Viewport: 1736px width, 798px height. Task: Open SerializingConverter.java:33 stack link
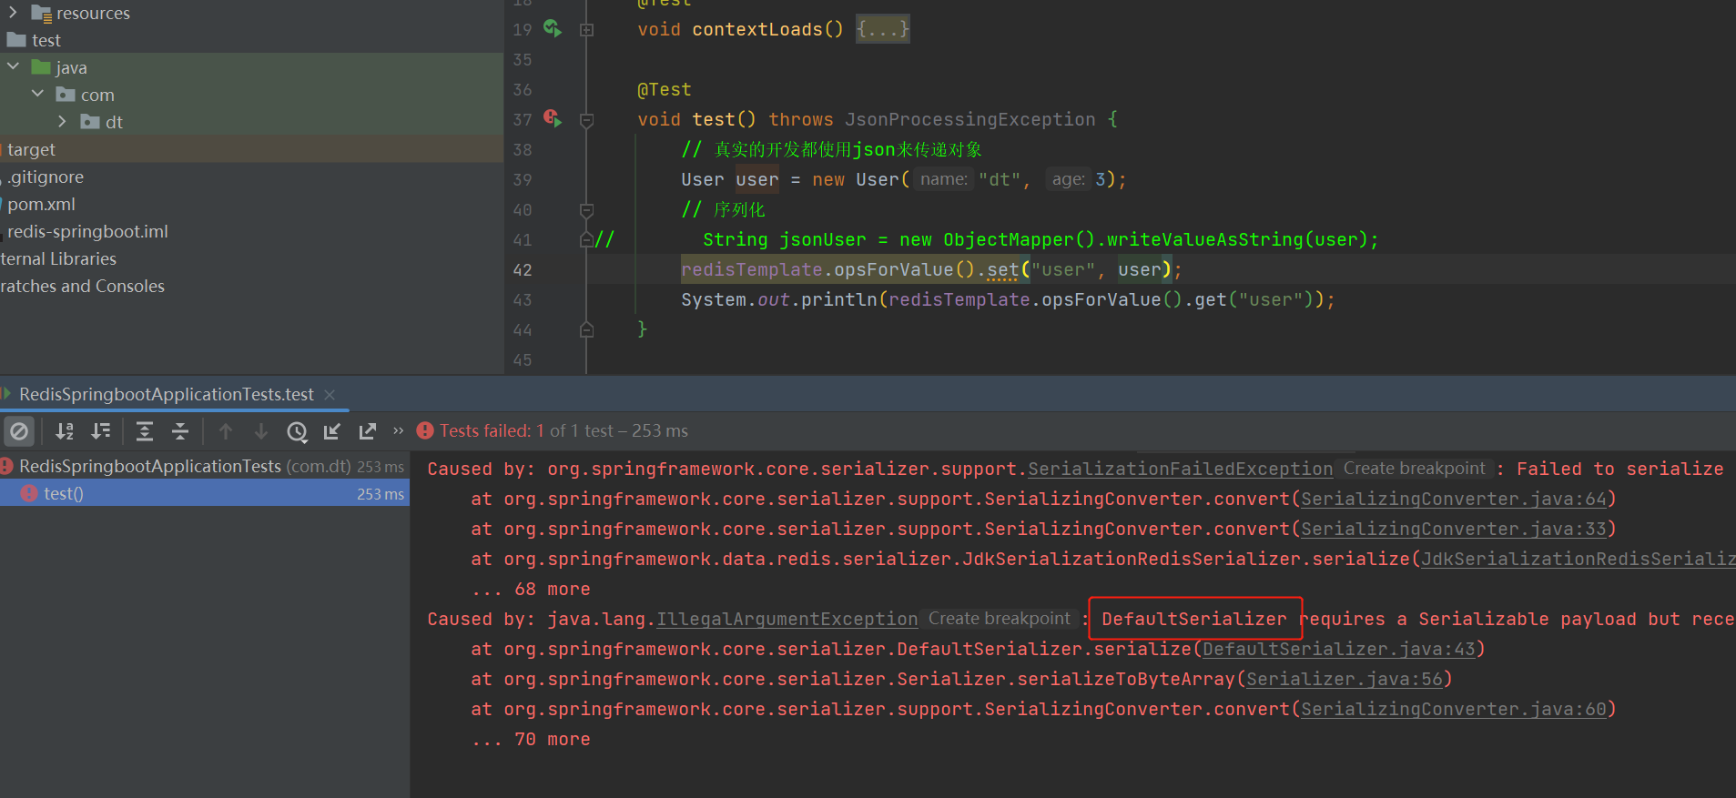(1454, 529)
